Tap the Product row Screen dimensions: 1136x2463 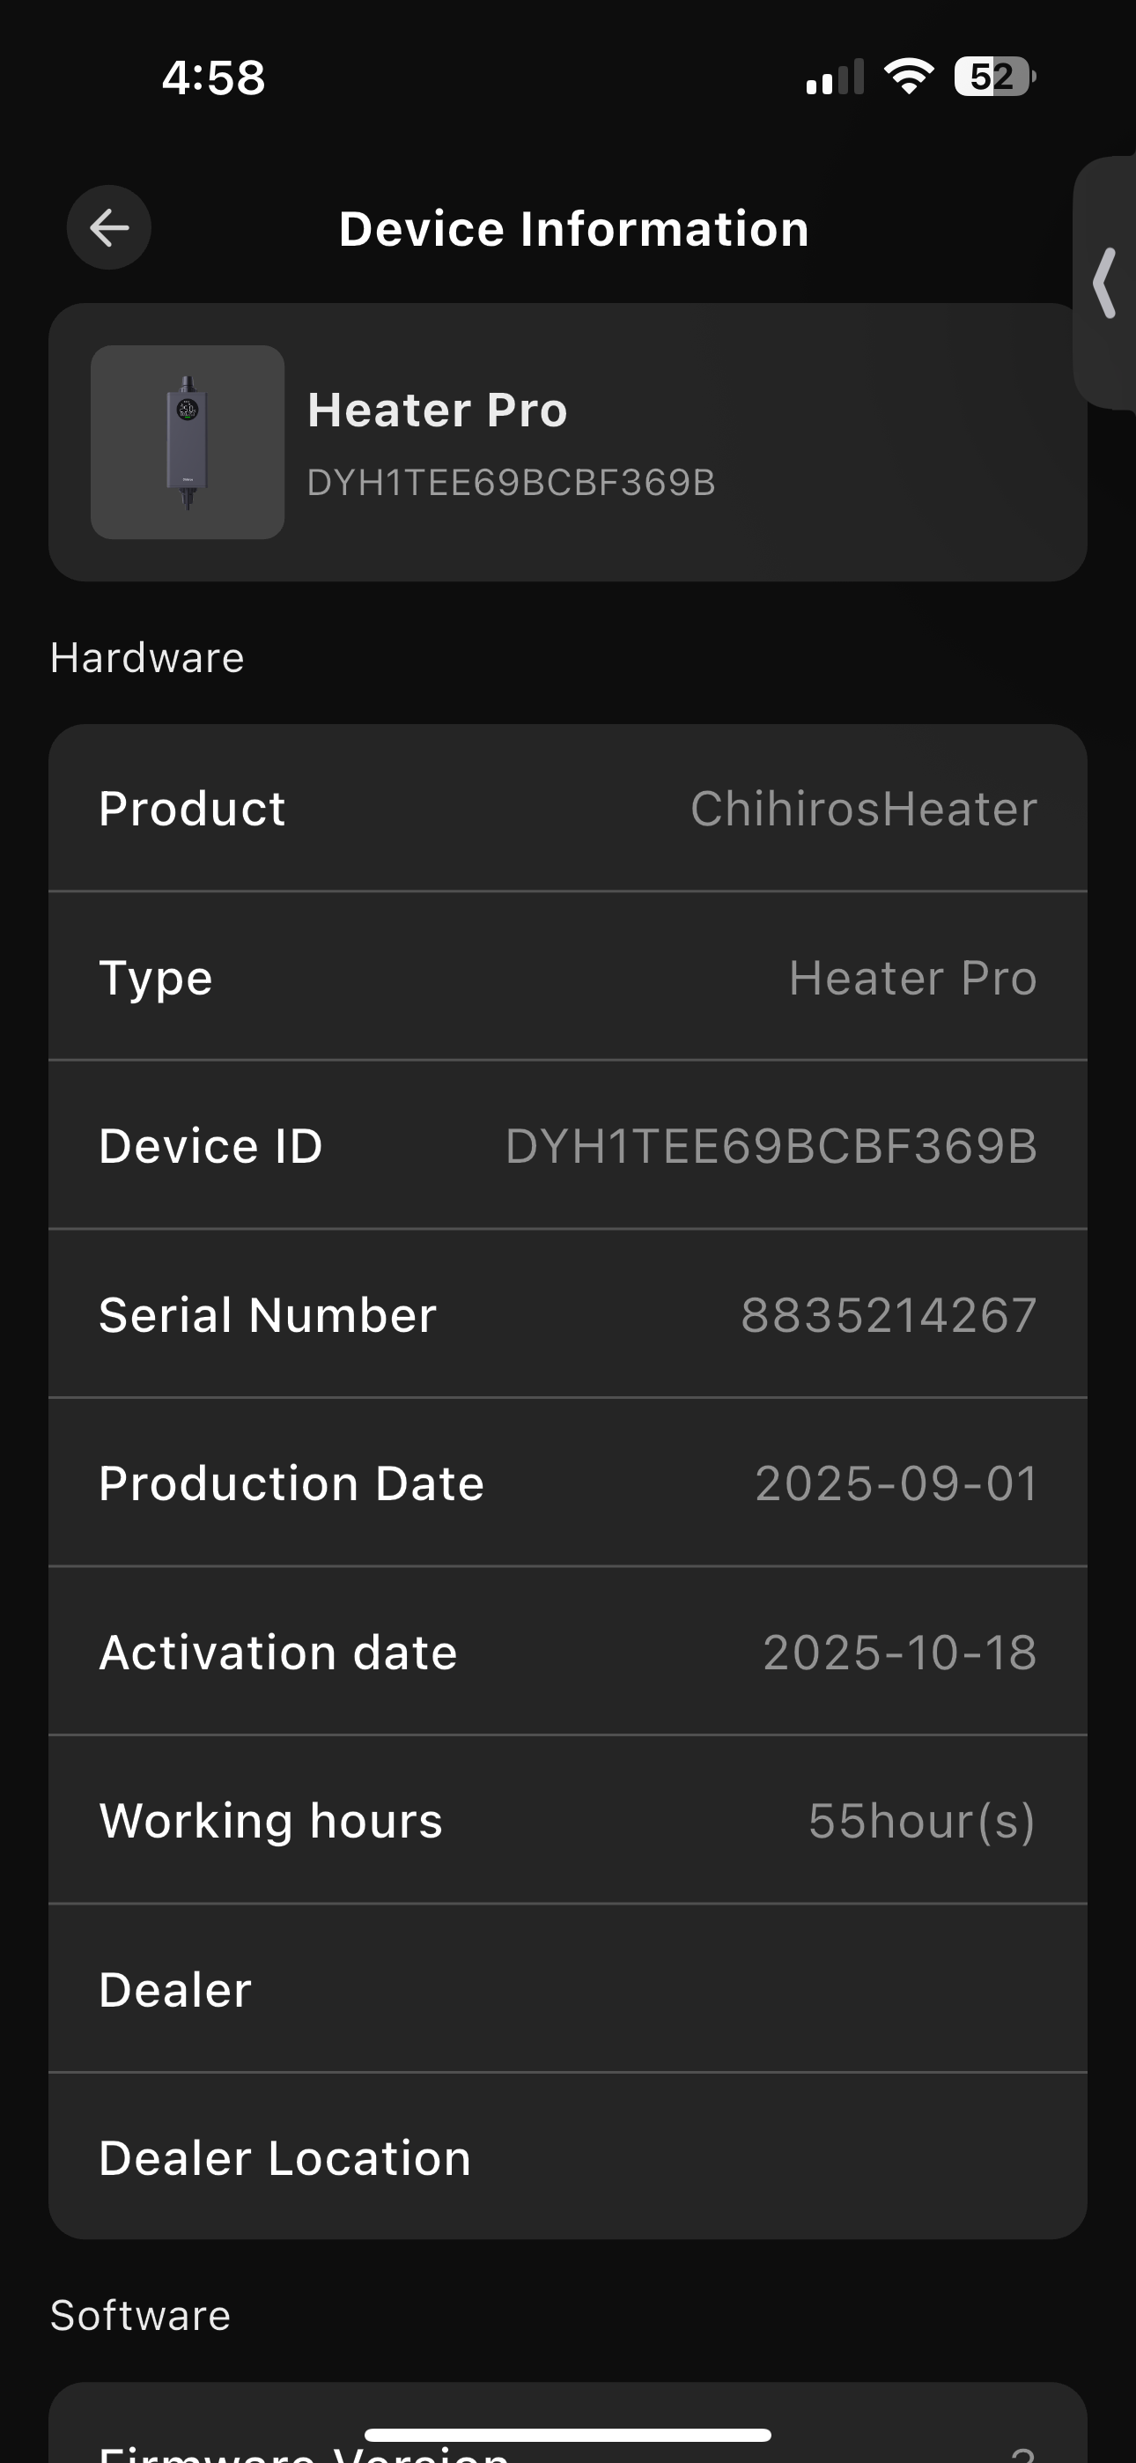pyautogui.click(x=568, y=809)
